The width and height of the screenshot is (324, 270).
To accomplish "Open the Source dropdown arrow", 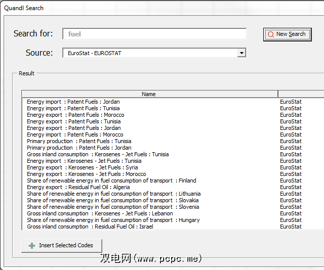I will pos(241,53).
